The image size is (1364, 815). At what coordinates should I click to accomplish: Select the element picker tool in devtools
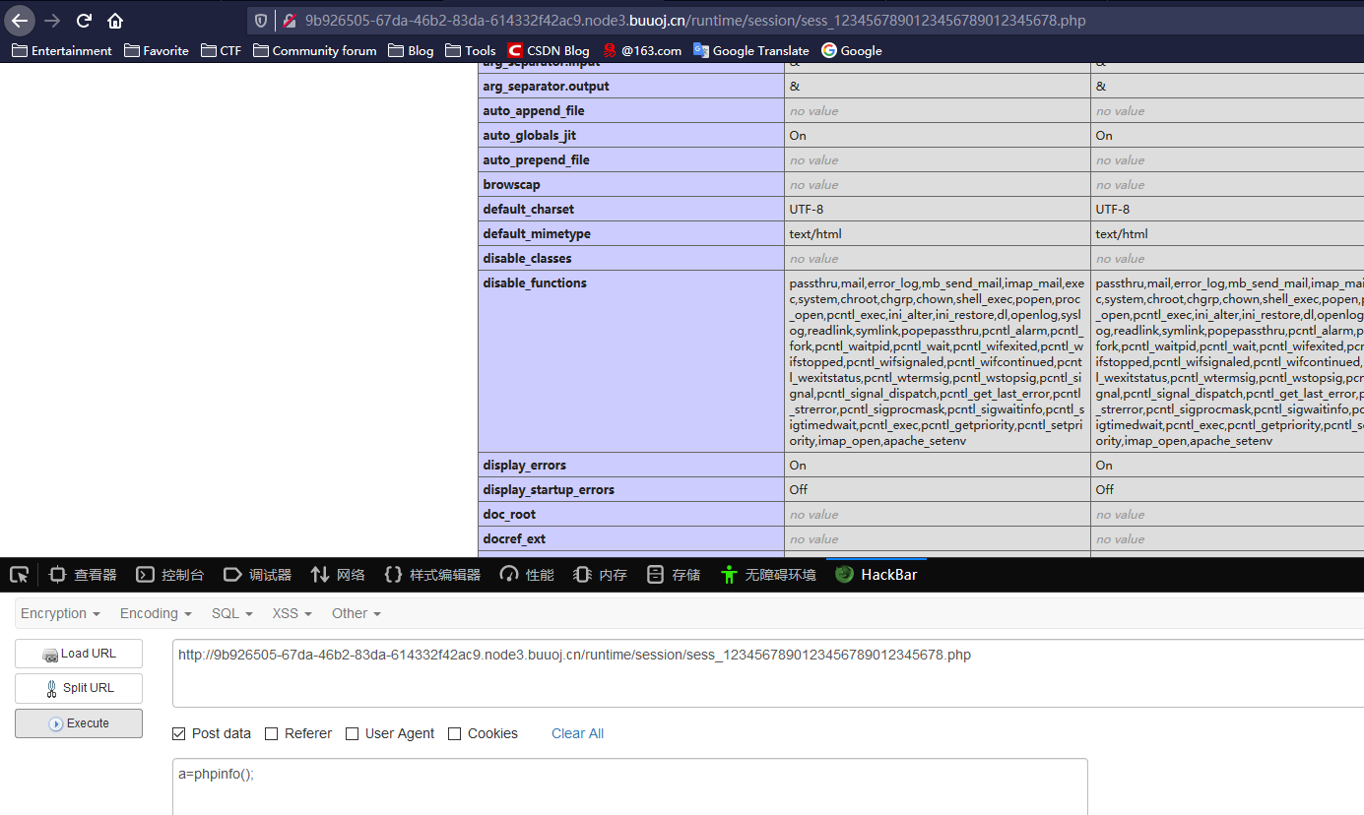click(x=18, y=574)
